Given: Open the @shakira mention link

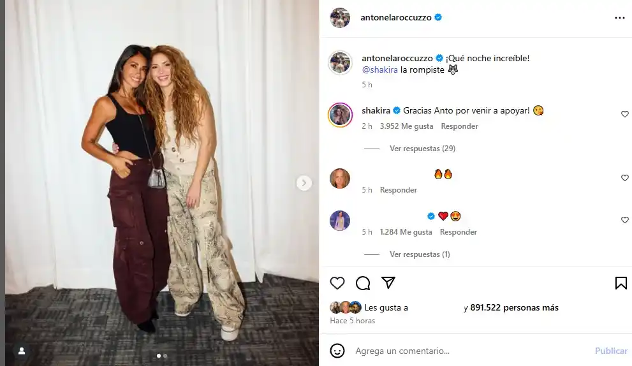Looking at the screenshot, I should pos(379,70).
